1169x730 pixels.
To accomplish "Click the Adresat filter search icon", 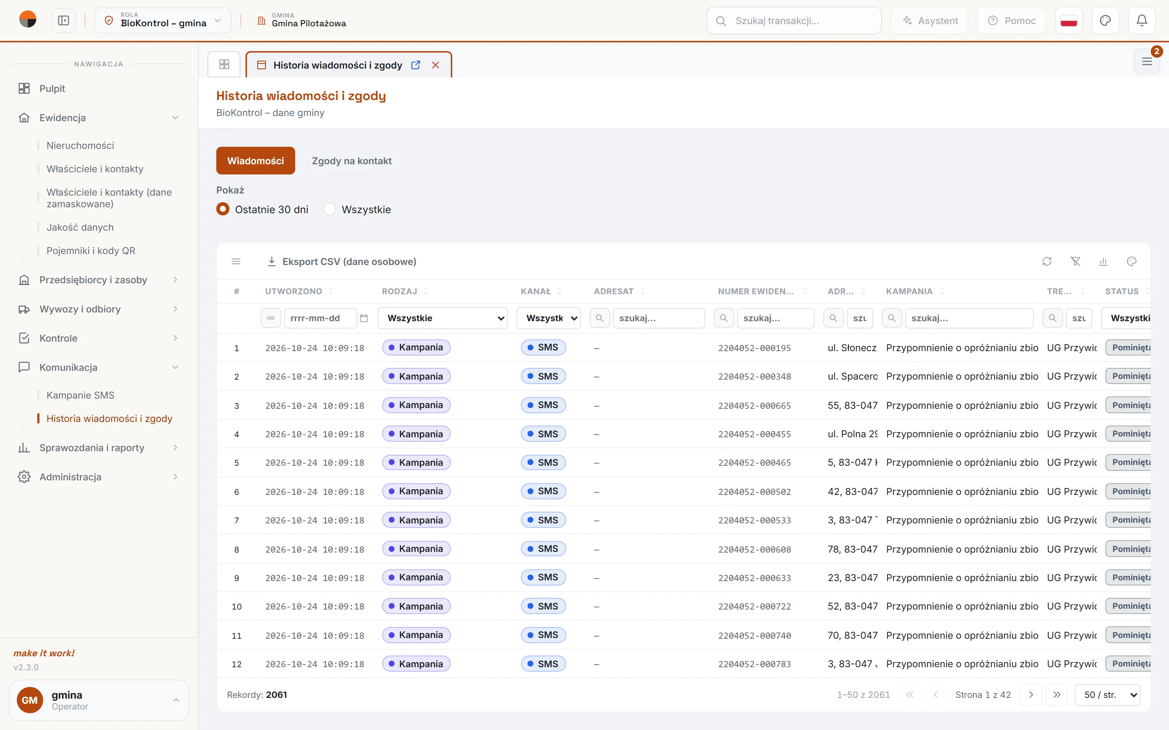I will point(599,318).
